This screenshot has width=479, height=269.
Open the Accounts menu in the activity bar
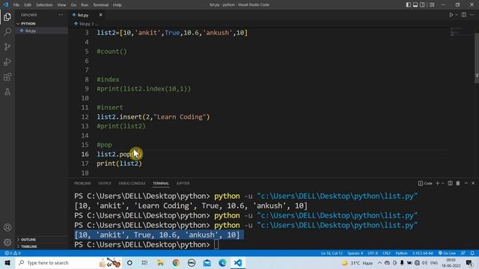coord(7,227)
